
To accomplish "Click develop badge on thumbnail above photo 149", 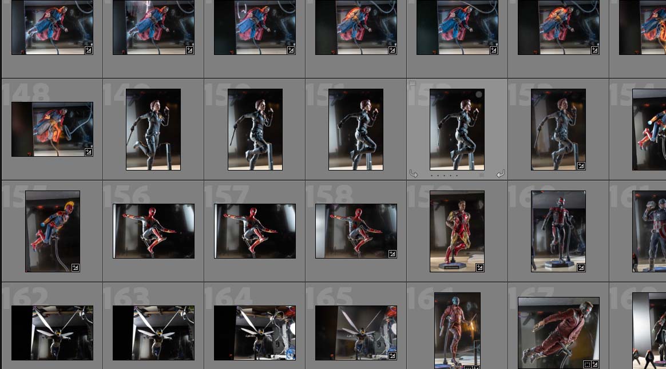I will point(190,50).
